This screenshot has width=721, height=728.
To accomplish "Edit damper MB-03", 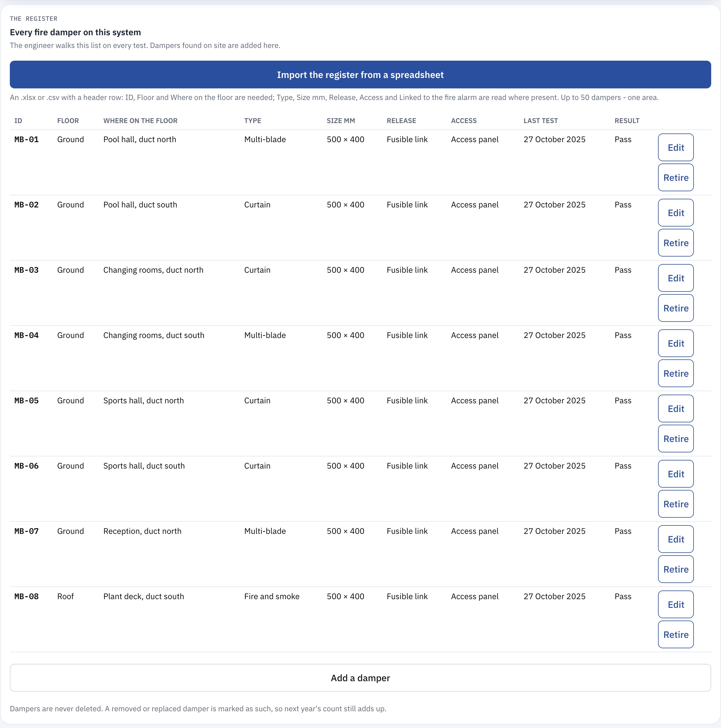I will coord(676,278).
